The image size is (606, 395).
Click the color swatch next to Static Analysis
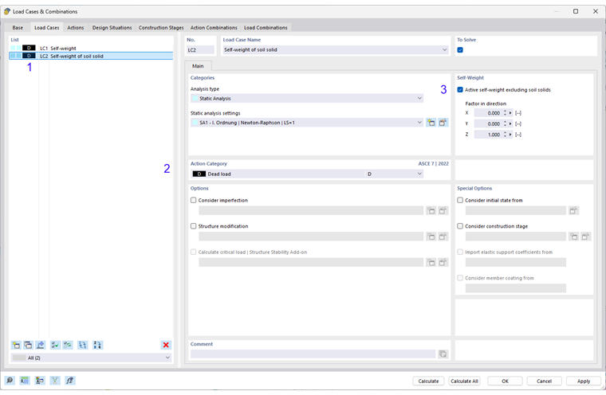coord(195,99)
